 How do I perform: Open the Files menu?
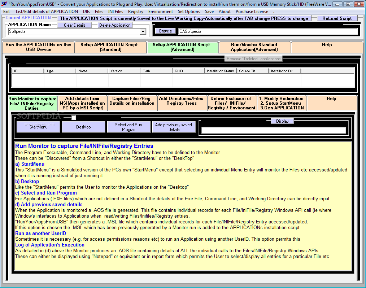[99, 12]
